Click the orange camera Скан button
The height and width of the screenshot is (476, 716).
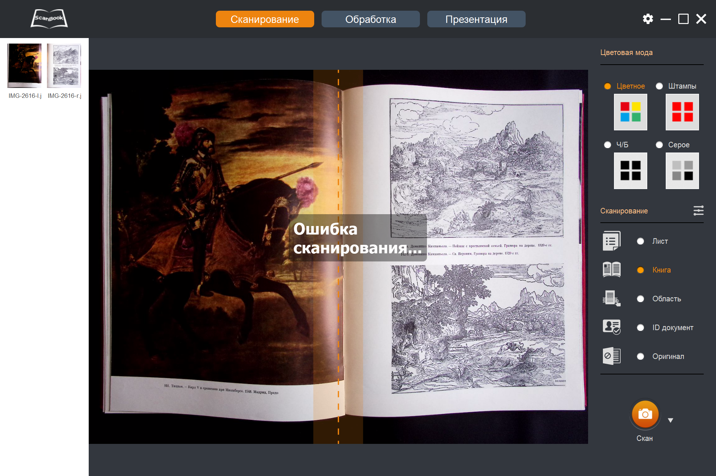(645, 414)
